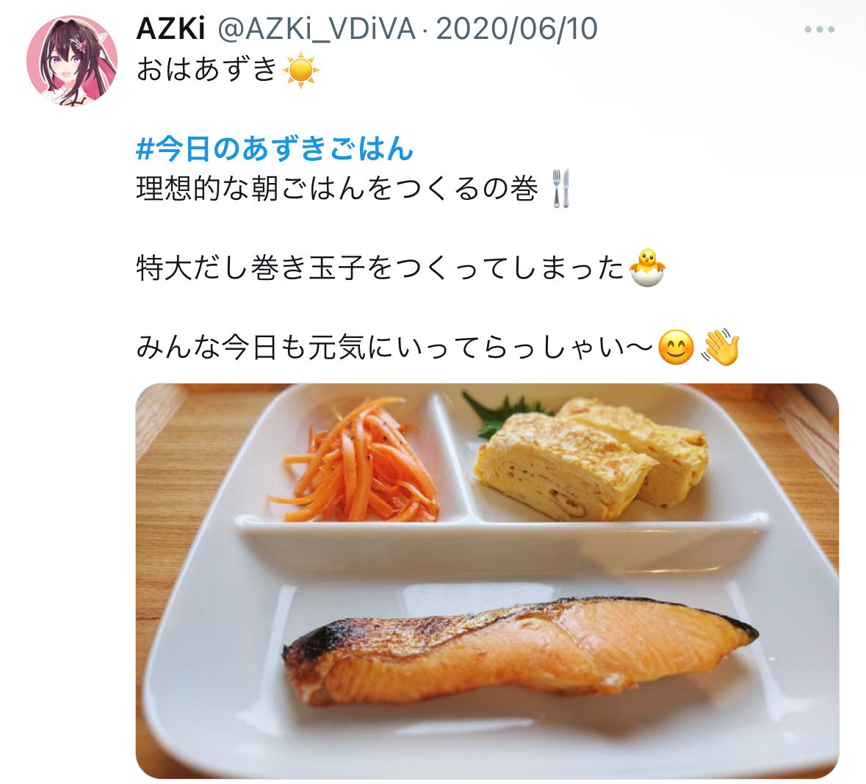Click the sun emoji after おはあずき
Viewport: 866px width, 784px height.
[300, 70]
